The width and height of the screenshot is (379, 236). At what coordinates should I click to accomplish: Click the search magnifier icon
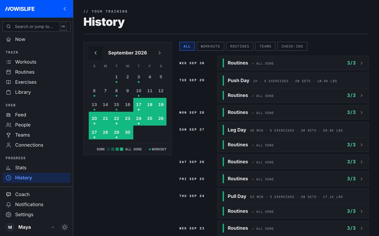pos(9,26)
